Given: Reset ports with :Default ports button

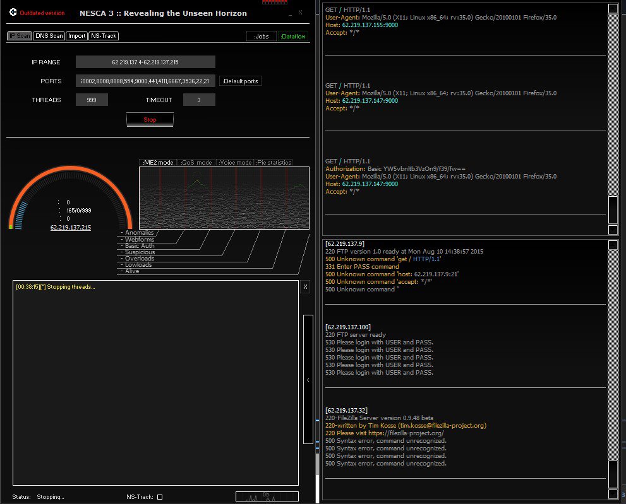Looking at the screenshot, I should click(240, 81).
